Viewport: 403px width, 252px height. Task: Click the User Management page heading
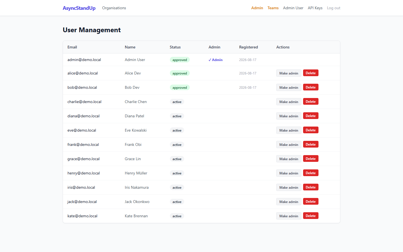[x=92, y=30]
